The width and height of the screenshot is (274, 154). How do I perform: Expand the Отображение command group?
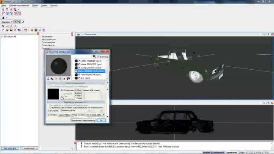pos(49,42)
